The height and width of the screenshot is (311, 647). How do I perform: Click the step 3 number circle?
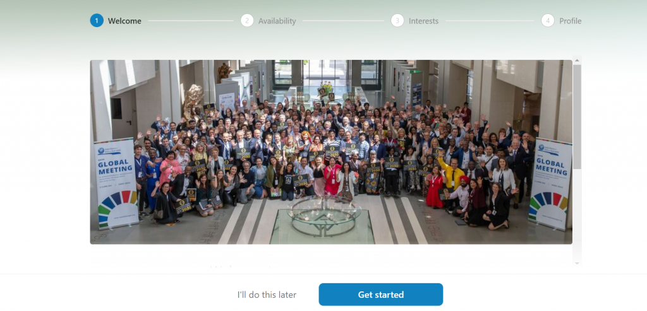(397, 21)
